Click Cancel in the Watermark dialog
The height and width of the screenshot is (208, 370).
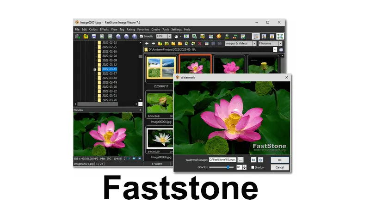coord(280,167)
